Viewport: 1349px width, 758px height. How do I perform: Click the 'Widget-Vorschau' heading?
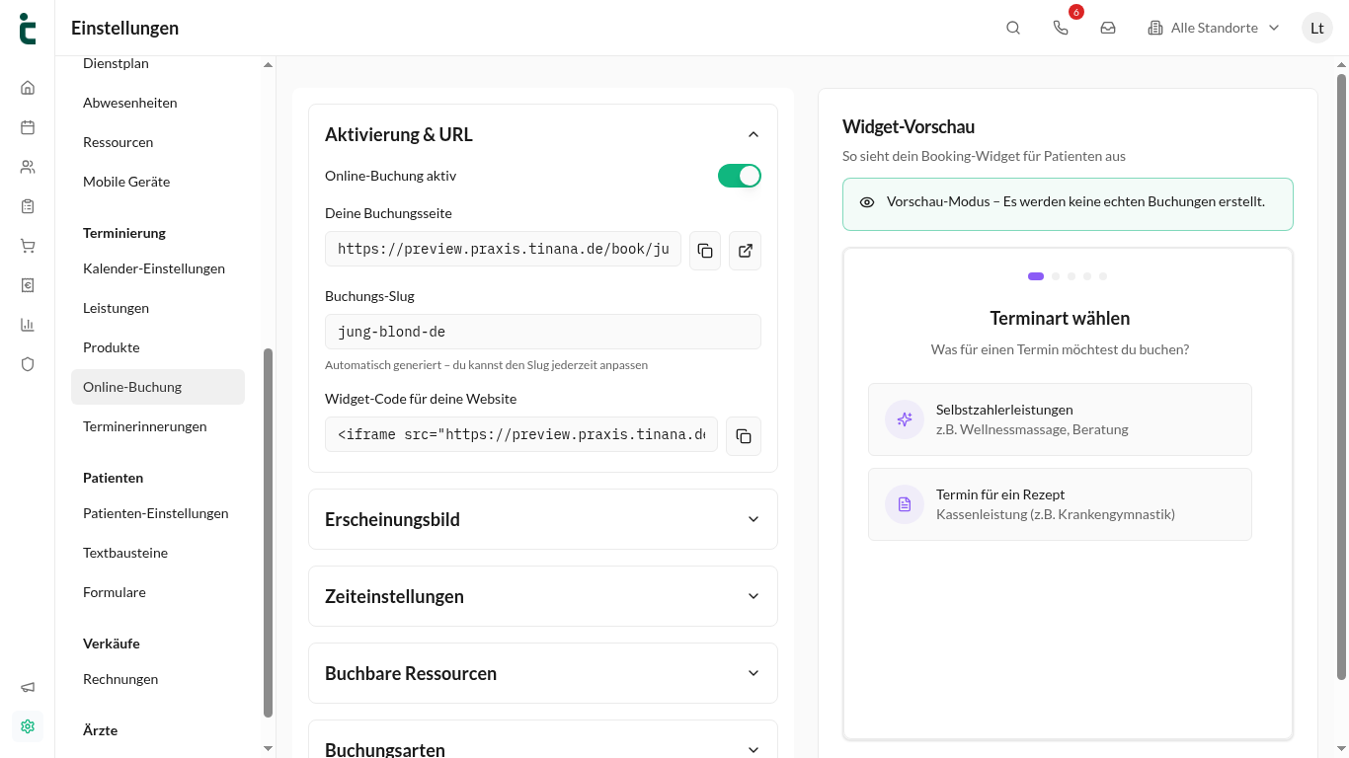pyautogui.click(x=909, y=126)
